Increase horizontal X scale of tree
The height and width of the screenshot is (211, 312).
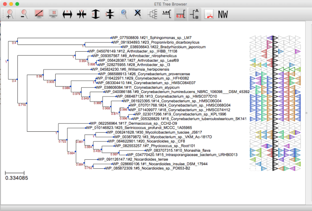68,15
